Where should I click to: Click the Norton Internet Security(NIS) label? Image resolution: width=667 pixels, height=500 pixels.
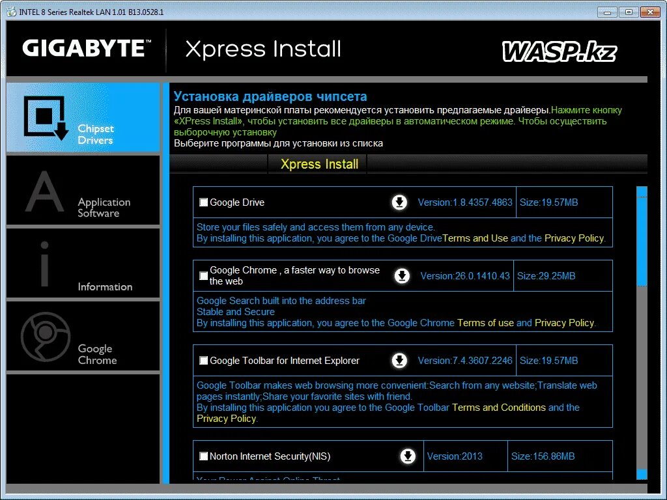(x=270, y=456)
